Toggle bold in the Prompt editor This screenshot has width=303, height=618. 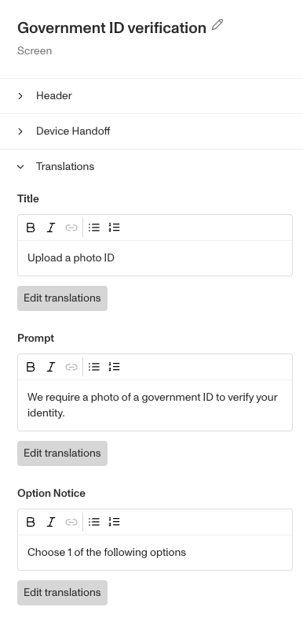click(31, 367)
